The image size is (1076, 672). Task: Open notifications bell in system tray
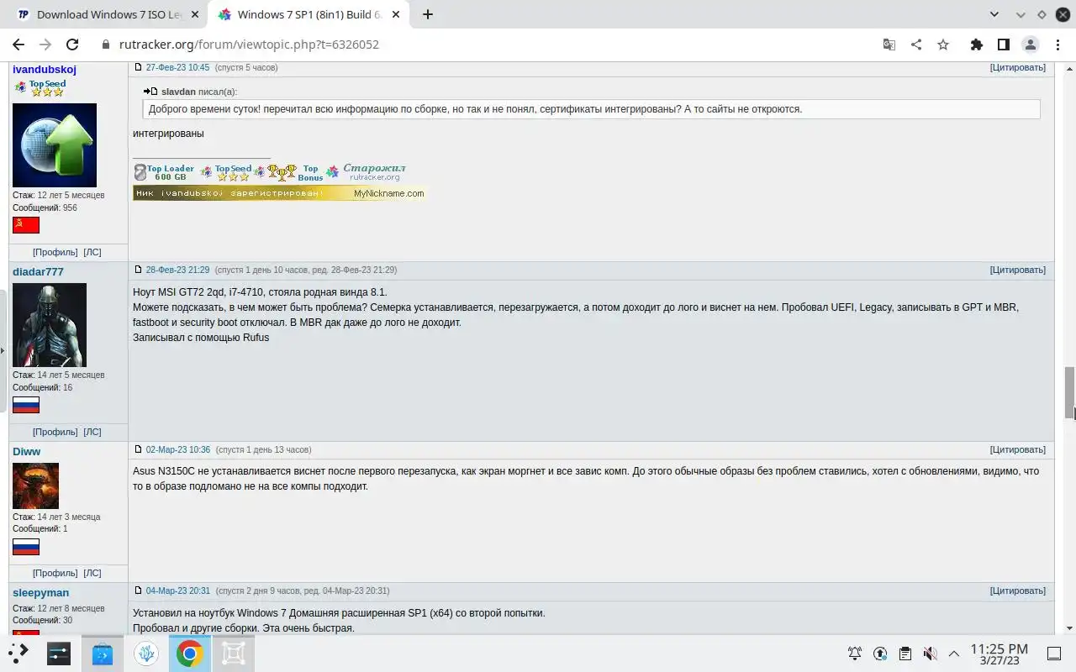point(854,653)
